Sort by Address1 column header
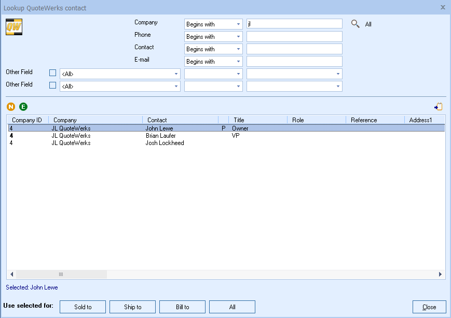Screen dimensions: 451x318 tap(425, 120)
